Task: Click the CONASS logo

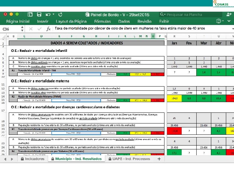Action: click(x=223, y=4)
